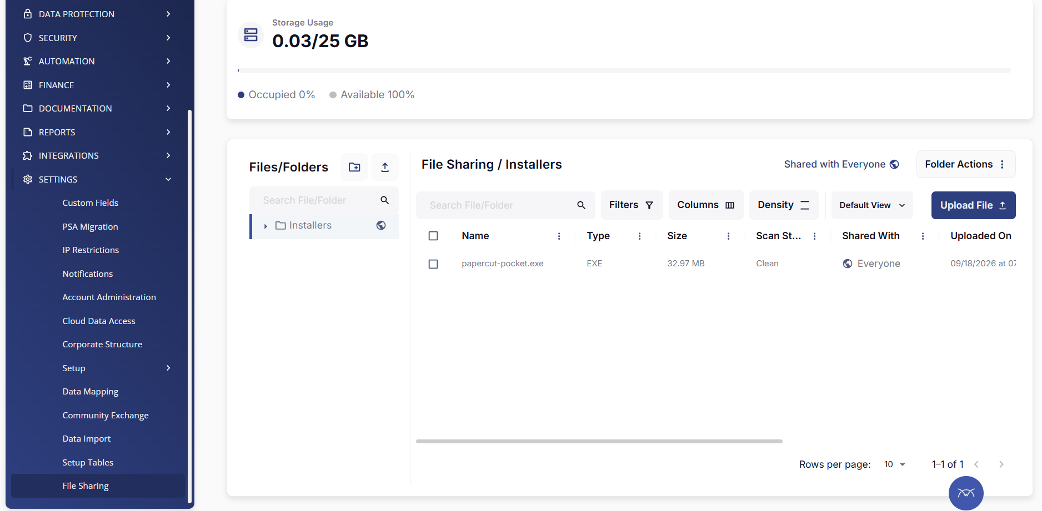Image resolution: width=1042 pixels, height=511 pixels.
Task: Open IP Restrictions settings page
Action: pos(91,250)
